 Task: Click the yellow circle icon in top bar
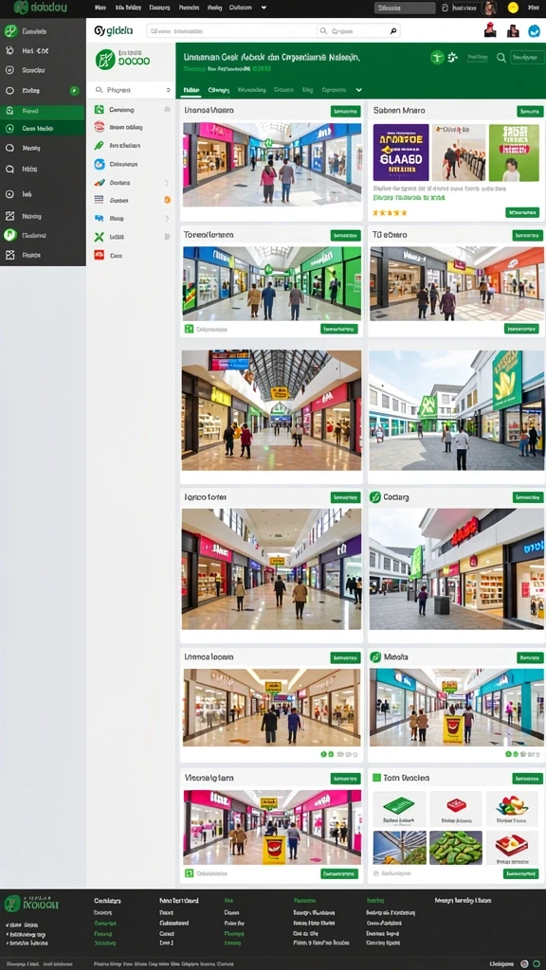[x=513, y=8]
